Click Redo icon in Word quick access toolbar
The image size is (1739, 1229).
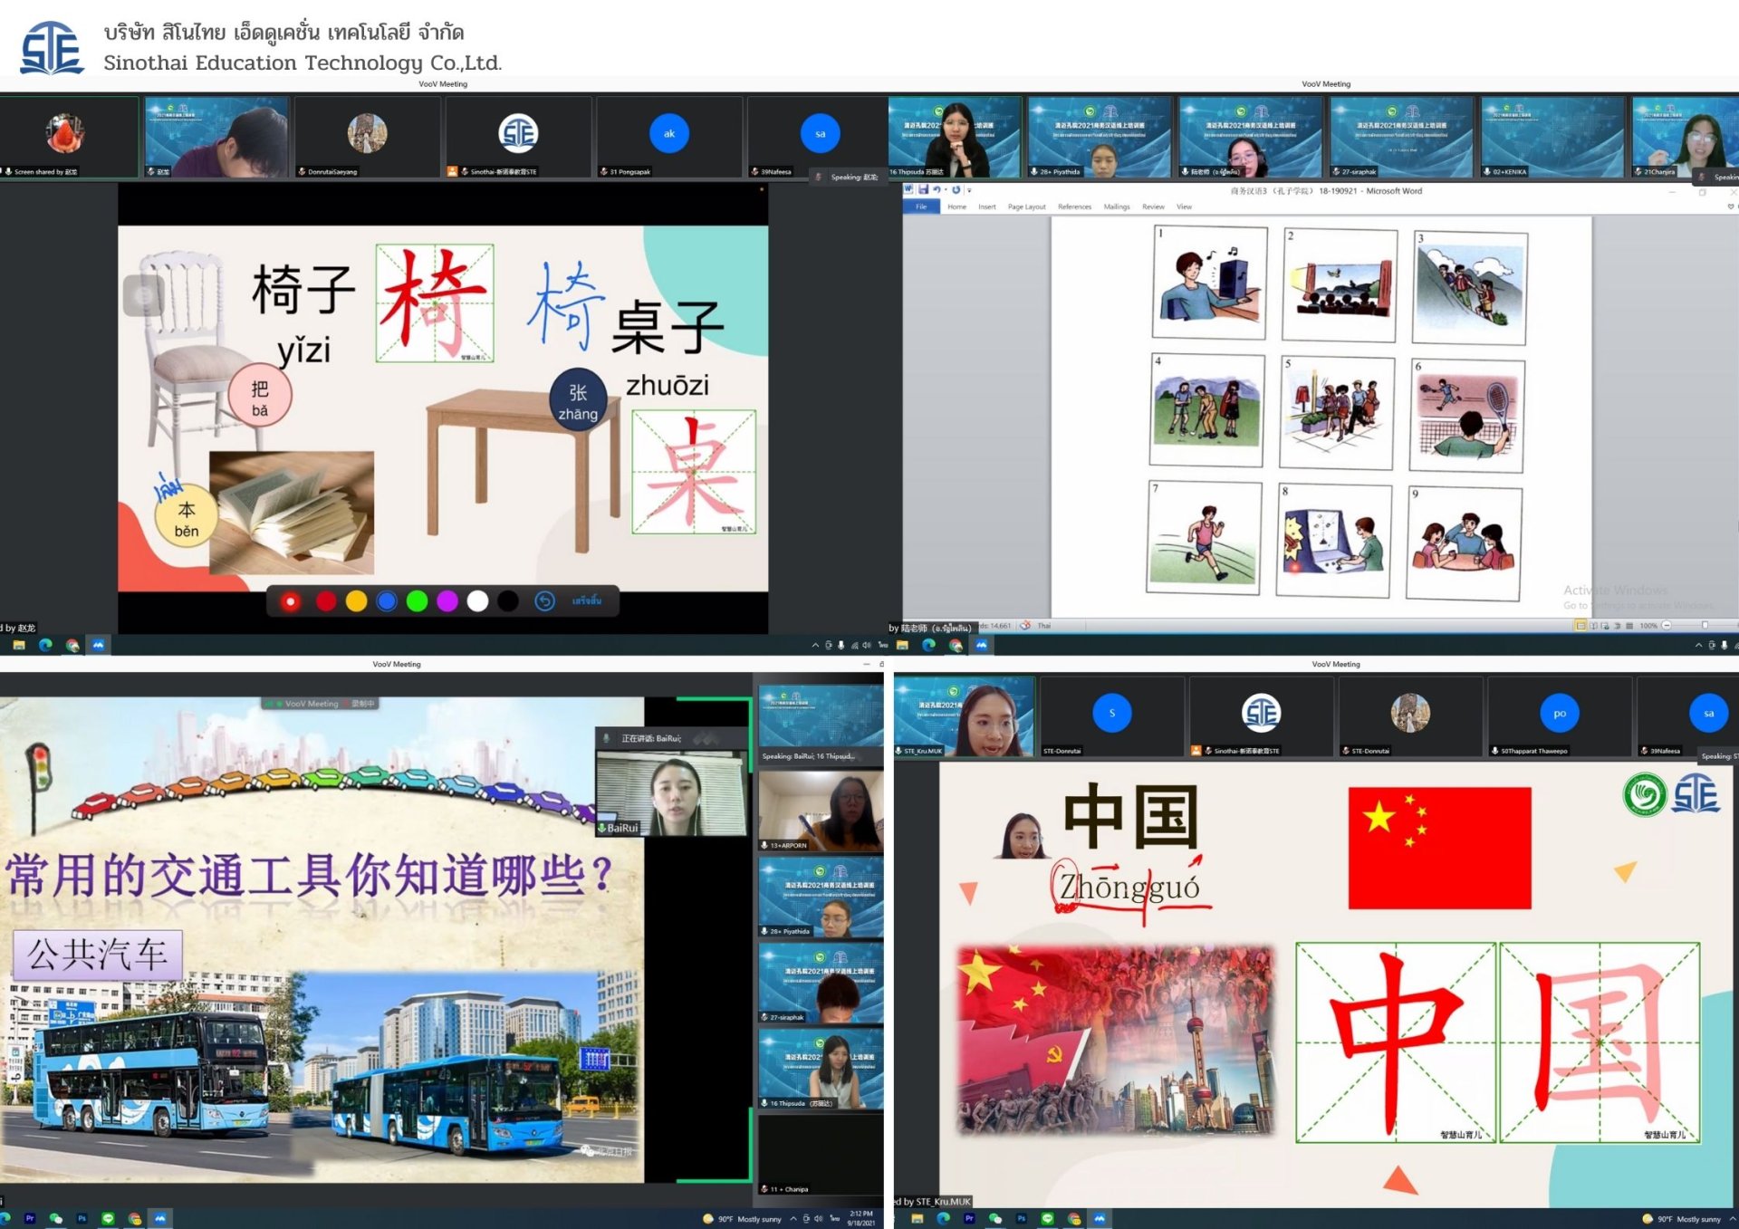[x=956, y=190]
